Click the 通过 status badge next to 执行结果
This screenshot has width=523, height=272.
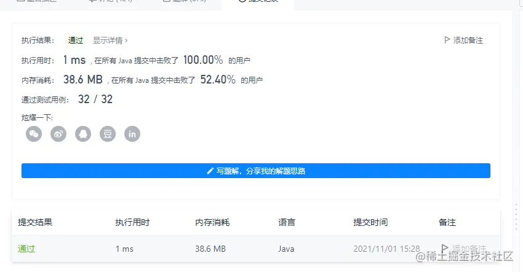pos(76,41)
